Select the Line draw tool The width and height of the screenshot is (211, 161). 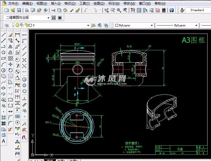[3, 35]
